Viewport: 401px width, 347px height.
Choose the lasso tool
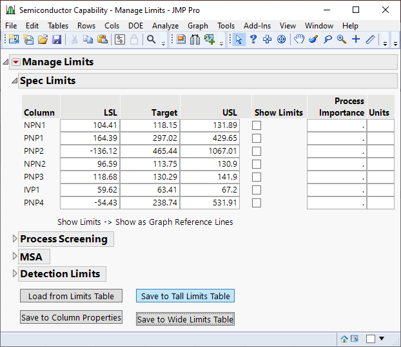pos(328,39)
